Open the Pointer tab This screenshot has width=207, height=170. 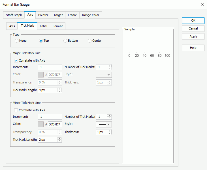[x=43, y=15]
